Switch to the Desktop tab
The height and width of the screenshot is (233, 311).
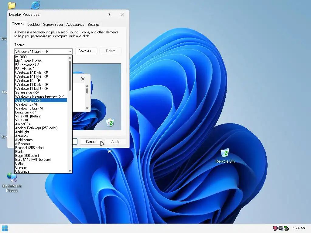coord(33,25)
